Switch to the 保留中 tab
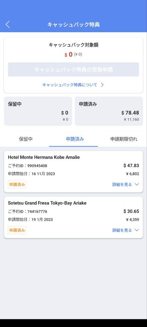 pyautogui.click(x=26, y=139)
